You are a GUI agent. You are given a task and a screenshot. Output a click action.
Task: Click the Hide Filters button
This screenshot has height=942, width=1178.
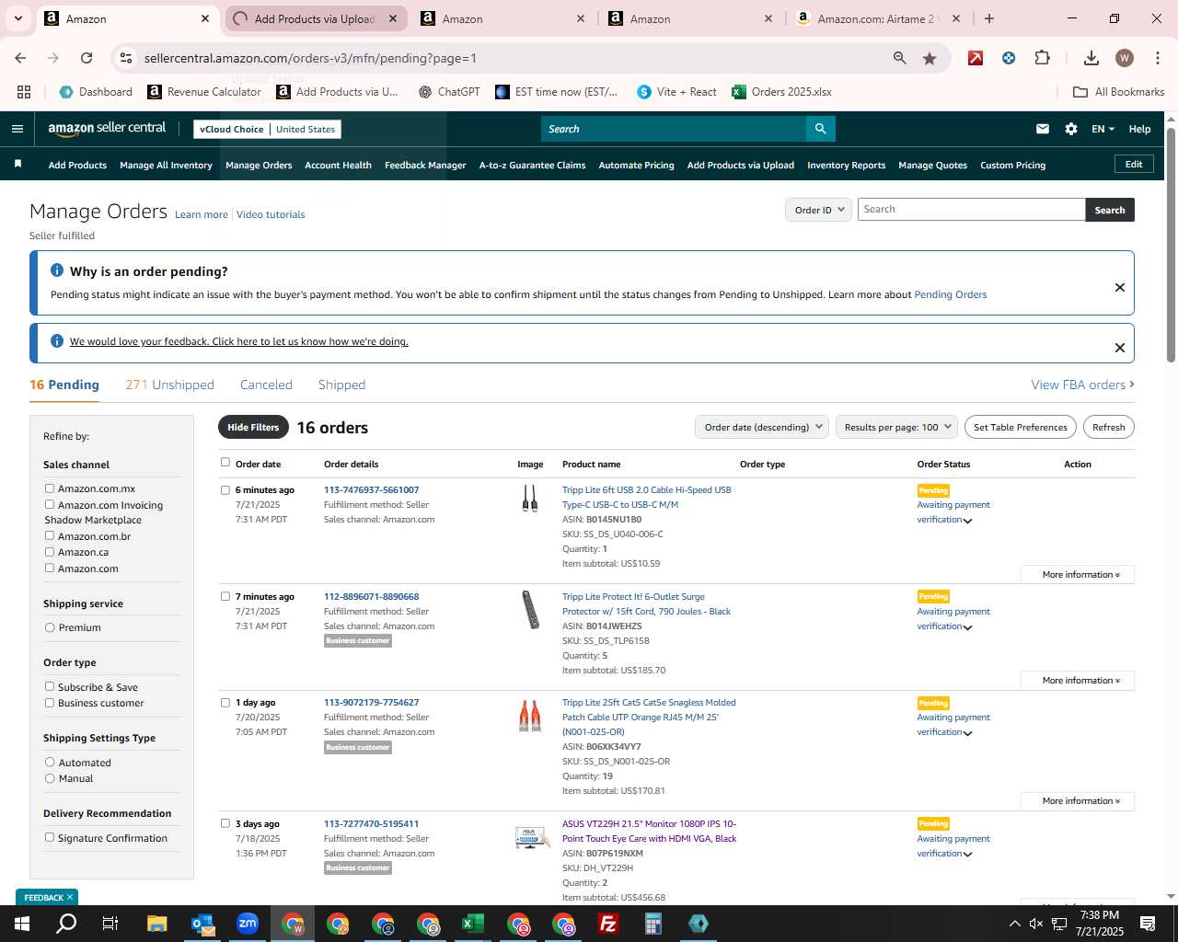(253, 427)
